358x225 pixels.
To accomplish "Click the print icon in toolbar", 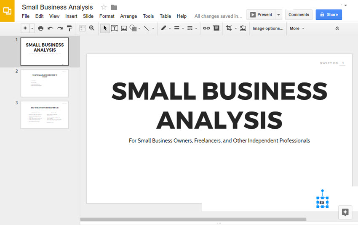I will pos(41,28).
